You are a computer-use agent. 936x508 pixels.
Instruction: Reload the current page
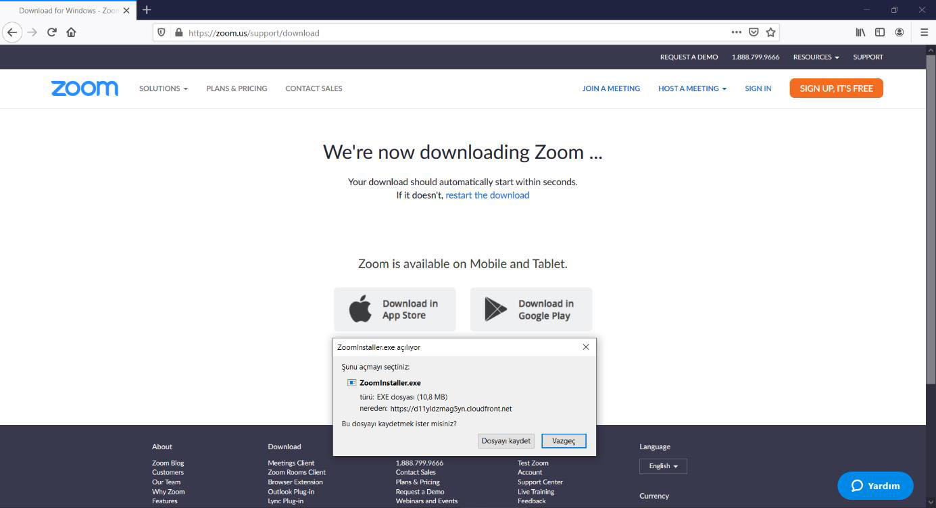coord(51,32)
